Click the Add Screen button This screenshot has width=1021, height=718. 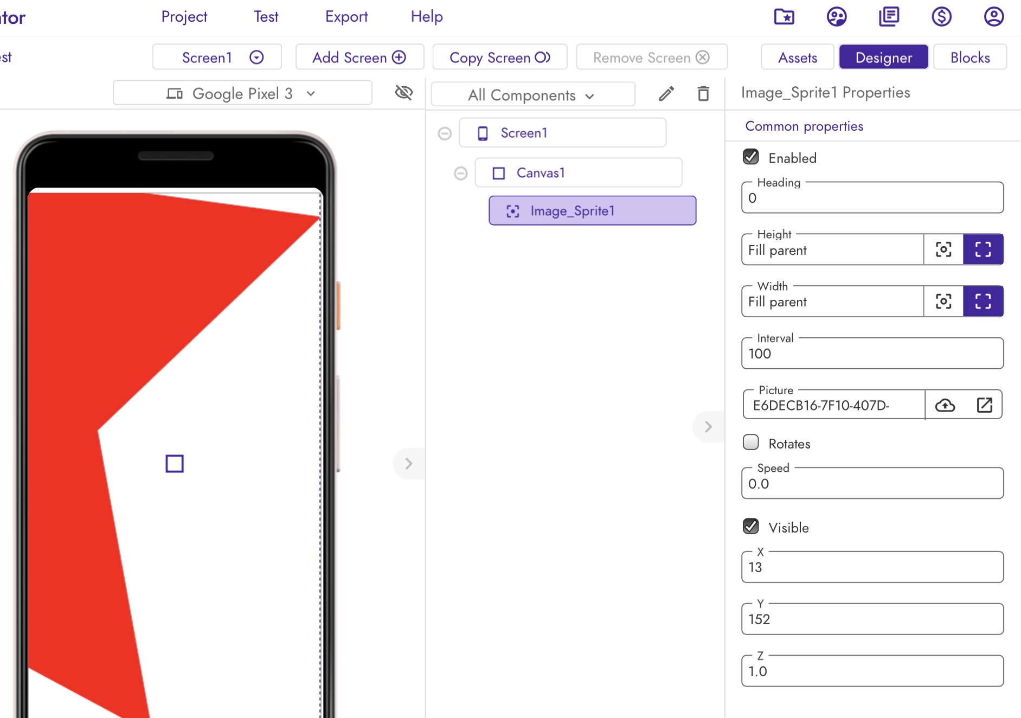point(359,57)
